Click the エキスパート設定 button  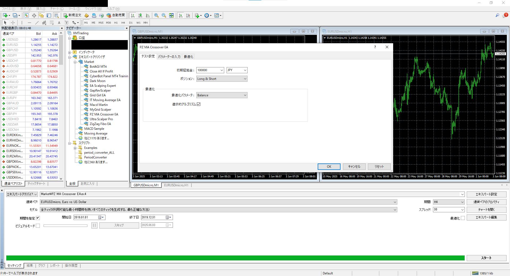tap(486, 194)
